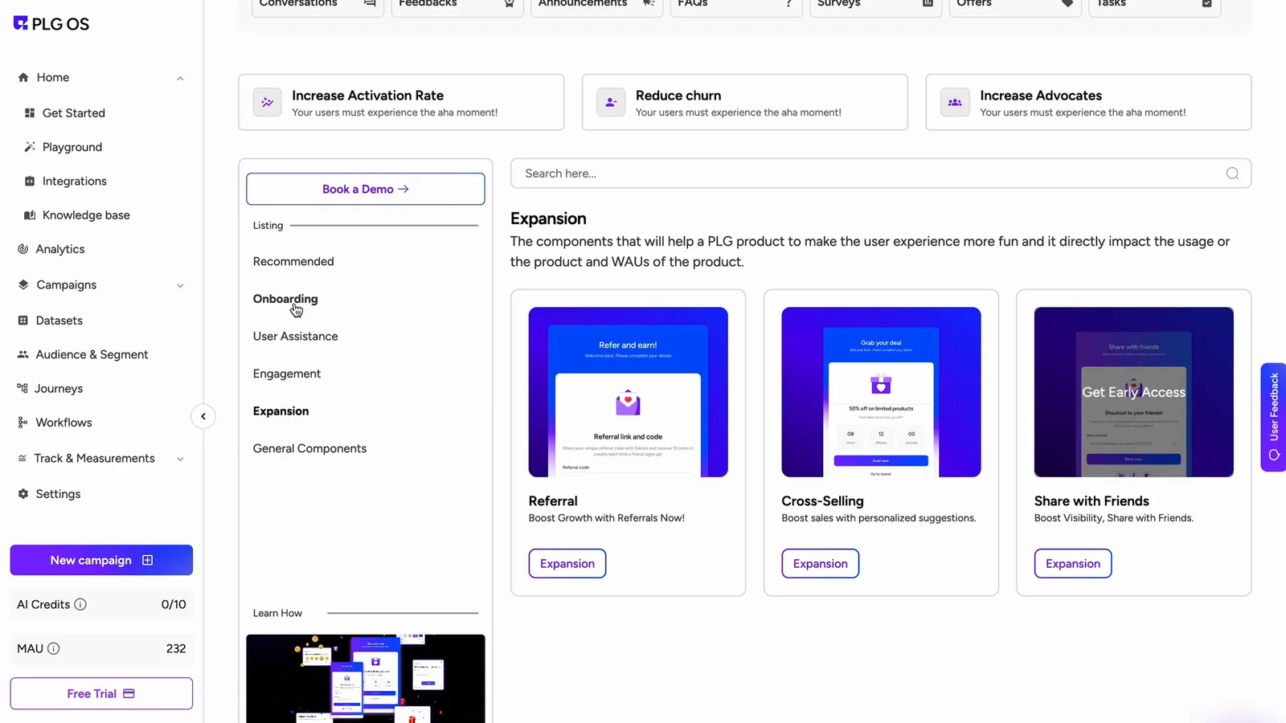Open Datasets
Image resolution: width=1286 pixels, height=723 pixels.
pyautogui.click(x=59, y=321)
